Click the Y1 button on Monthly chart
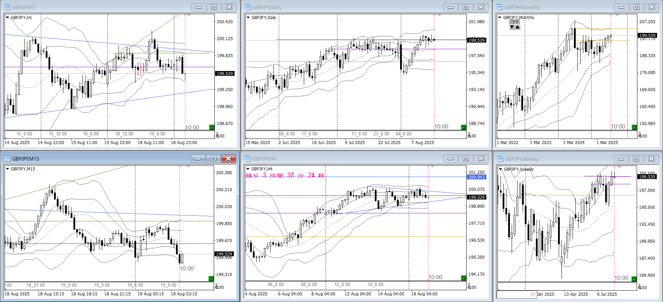Image resolution: width=663 pixels, height=302 pixels. coord(515,22)
